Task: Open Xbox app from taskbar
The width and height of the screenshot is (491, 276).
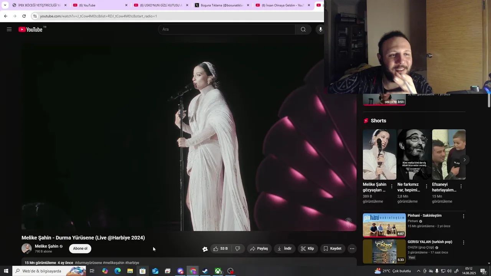Action: tap(218, 271)
